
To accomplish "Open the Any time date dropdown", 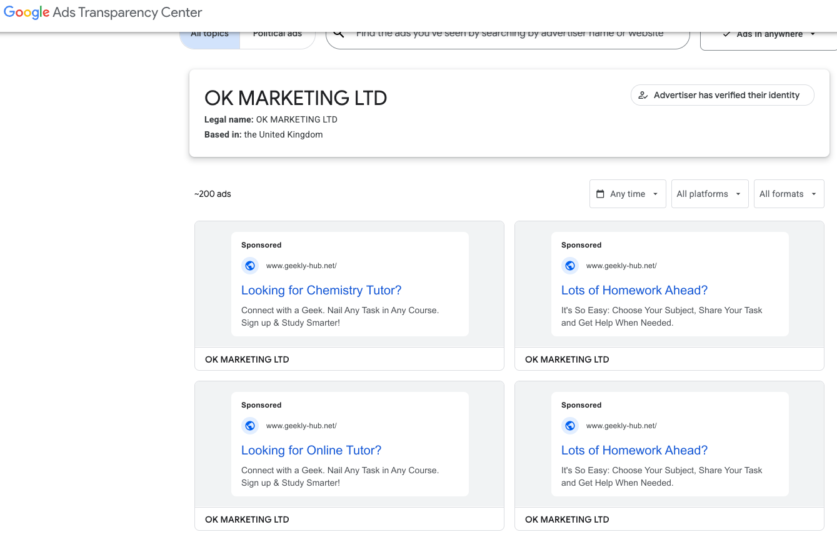I will point(628,194).
